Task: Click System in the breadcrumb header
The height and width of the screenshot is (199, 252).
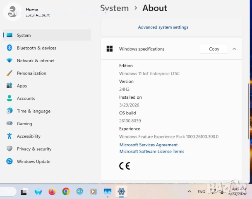Action: [x=115, y=8]
